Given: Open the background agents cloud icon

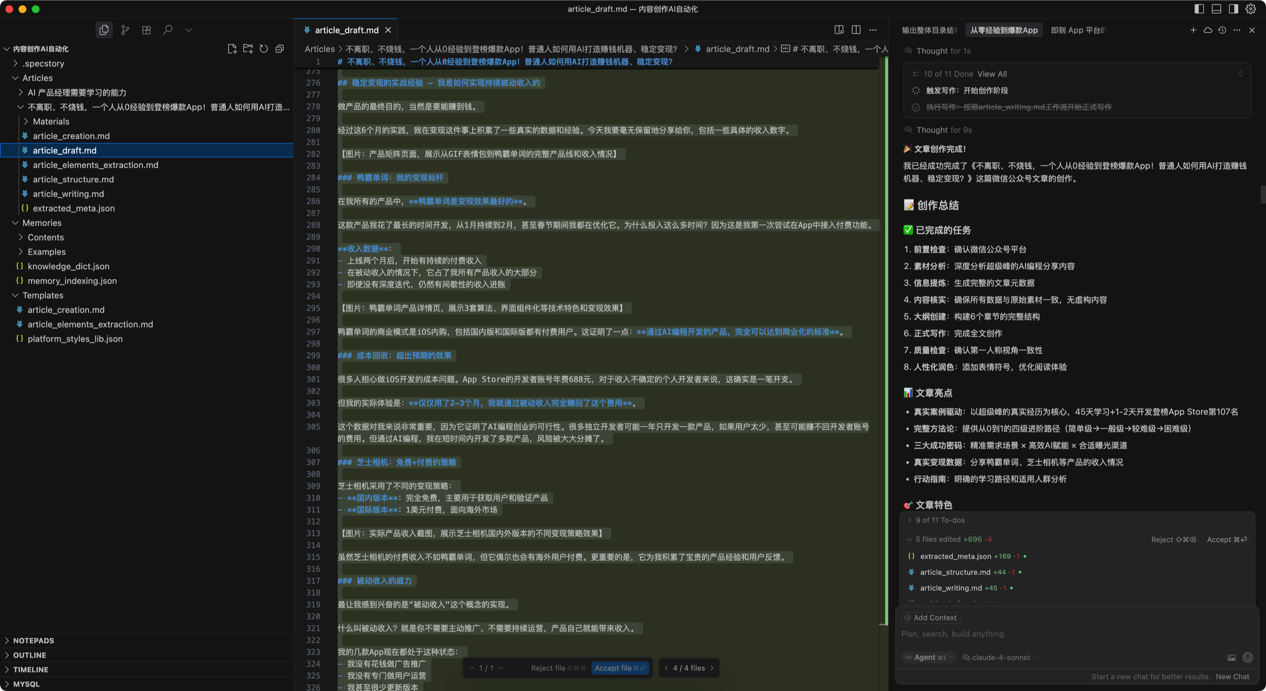Looking at the screenshot, I should click(1208, 30).
